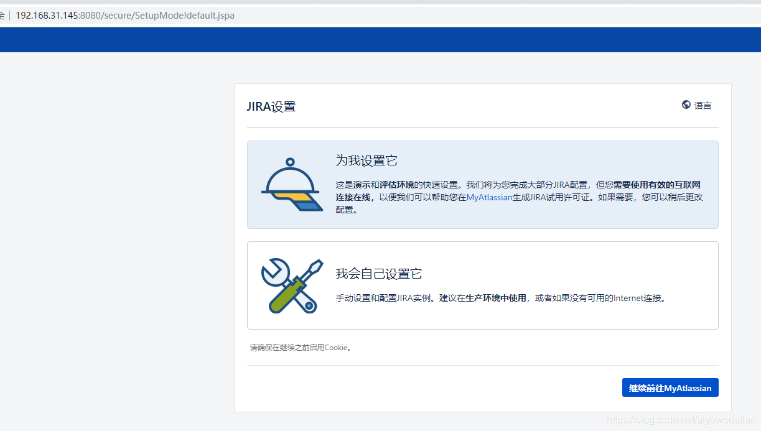Click the 这是演示和评估环境的快速设置 description paragraph
Screen dimensions: 761x431
coord(519,197)
